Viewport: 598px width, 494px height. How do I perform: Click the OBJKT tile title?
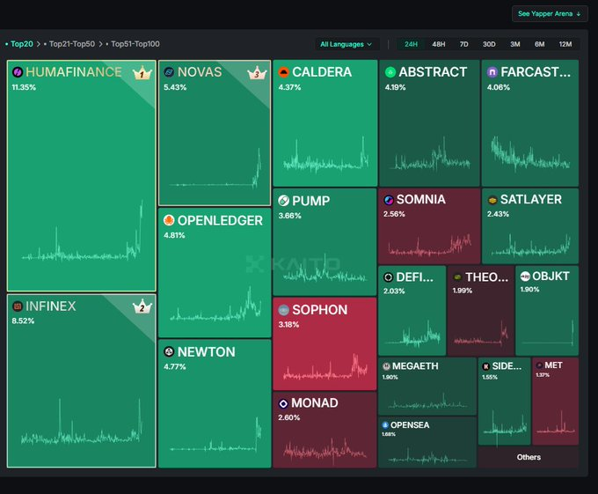[x=551, y=276]
